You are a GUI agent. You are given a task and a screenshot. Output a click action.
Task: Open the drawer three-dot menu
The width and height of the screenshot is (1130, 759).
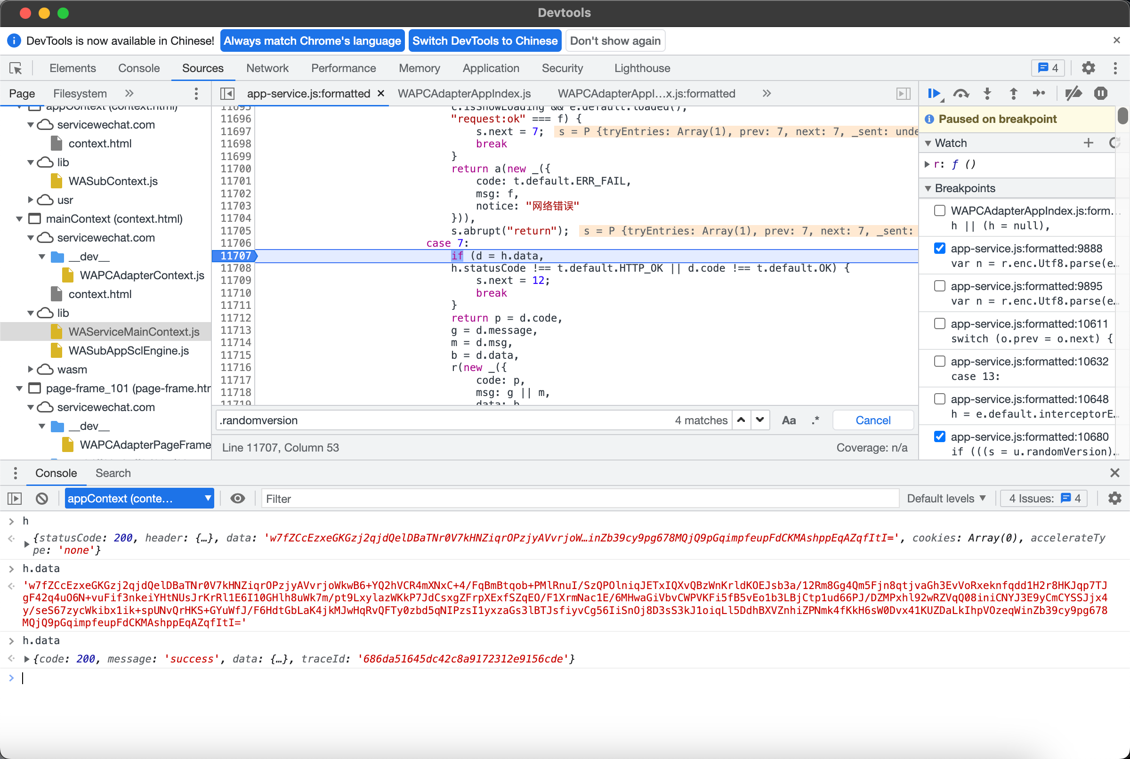pos(15,473)
